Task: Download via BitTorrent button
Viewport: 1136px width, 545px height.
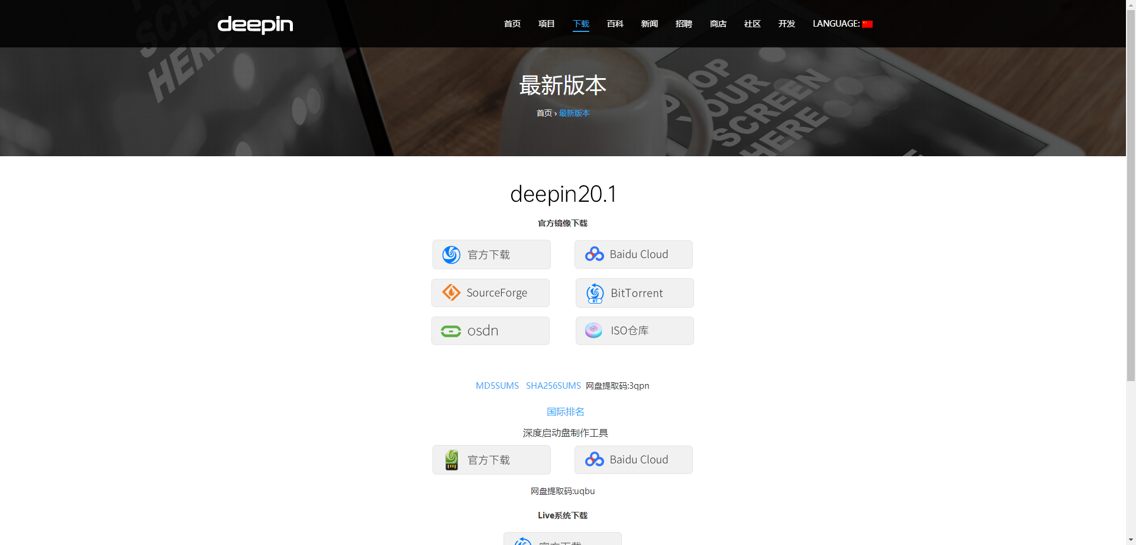Action: [635, 293]
